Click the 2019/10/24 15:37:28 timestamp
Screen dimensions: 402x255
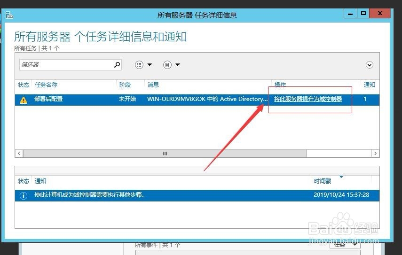pyautogui.click(x=341, y=195)
